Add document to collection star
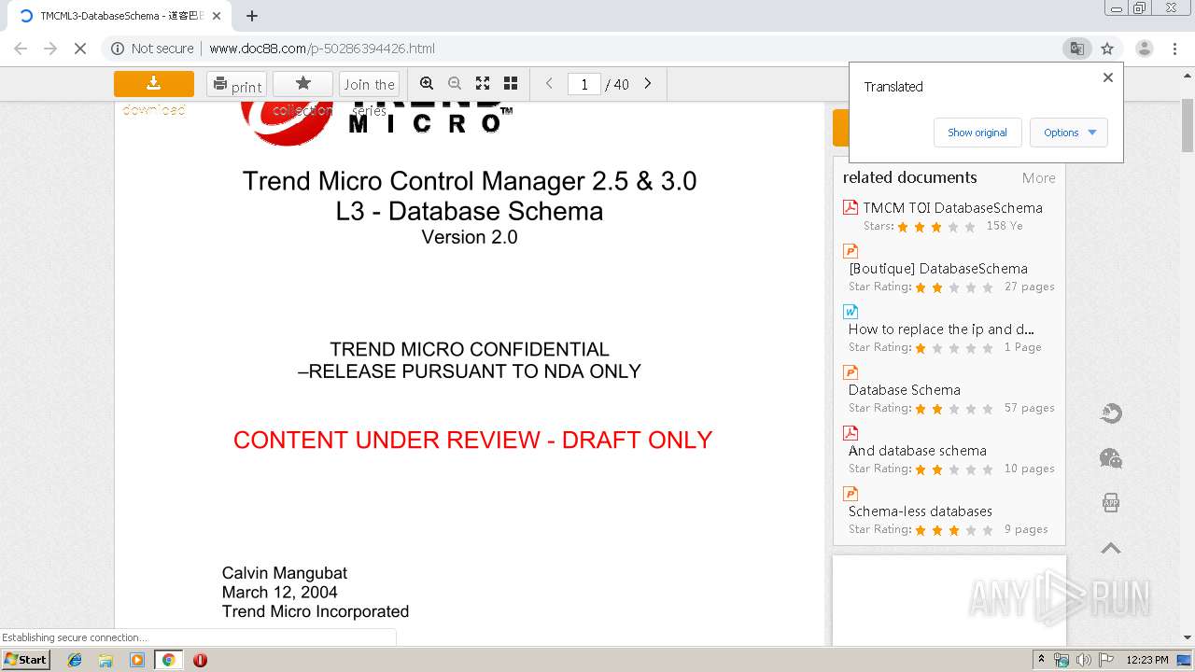Image resolution: width=1195 pixels, height=672 pixels. (x=302, y=84)
